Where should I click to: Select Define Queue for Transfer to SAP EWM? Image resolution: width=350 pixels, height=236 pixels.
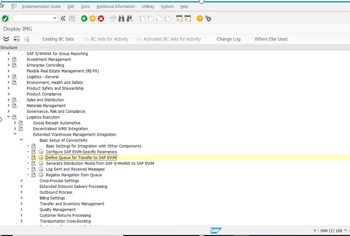(81, 157)
